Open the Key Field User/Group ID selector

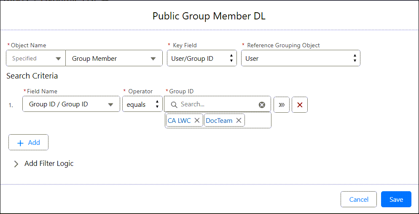[201, 58]
